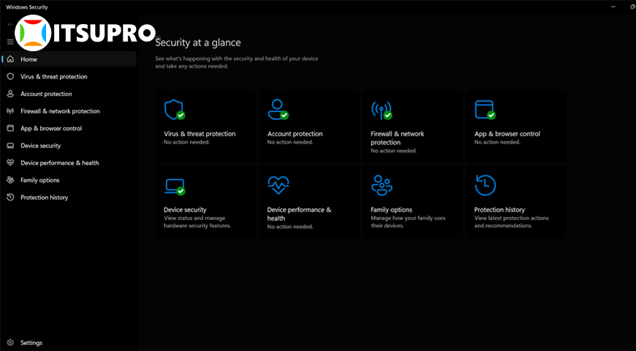Open the Firewall & network protection card title

398,138
